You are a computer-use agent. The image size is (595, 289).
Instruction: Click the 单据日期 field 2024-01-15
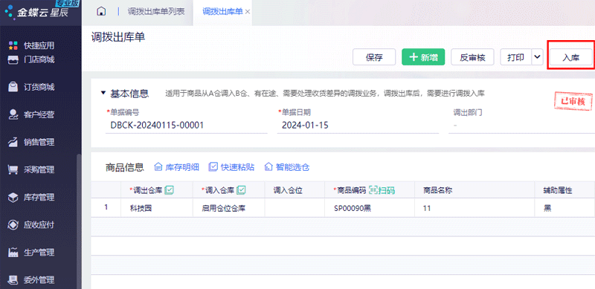[358, 125]
